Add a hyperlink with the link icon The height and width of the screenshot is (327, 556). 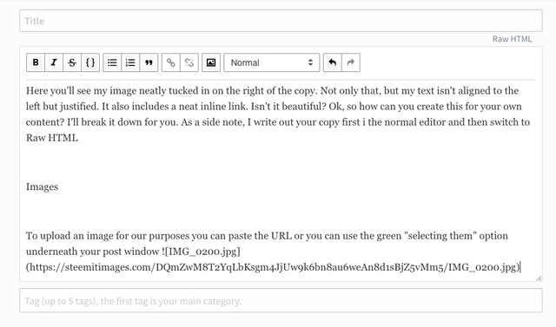[171, 62]
